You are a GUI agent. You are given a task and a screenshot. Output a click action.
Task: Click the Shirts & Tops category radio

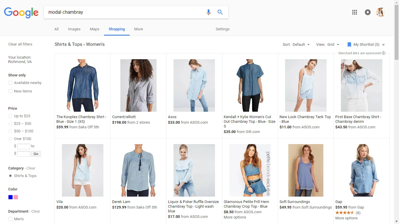(11, 176)
